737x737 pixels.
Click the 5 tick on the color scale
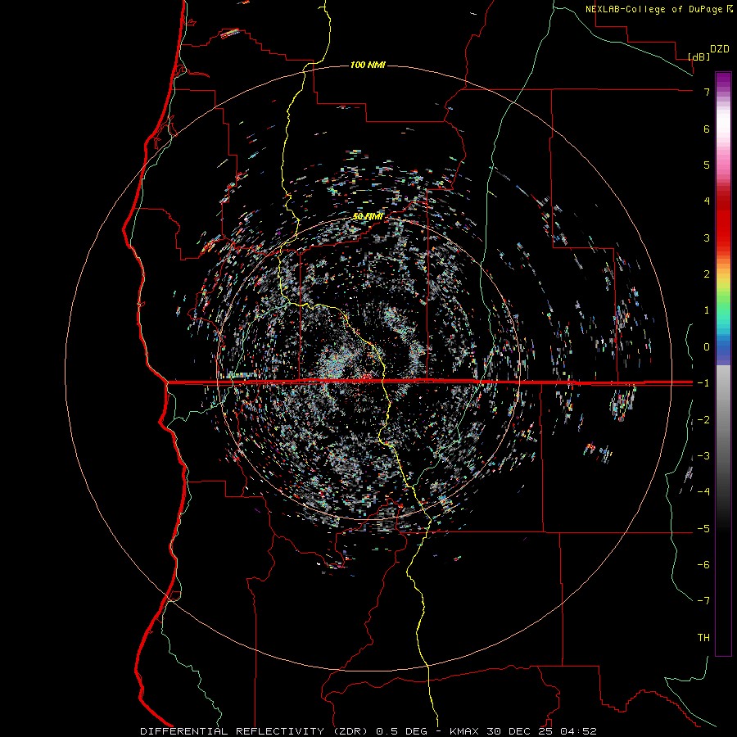[x=707, y=165]
